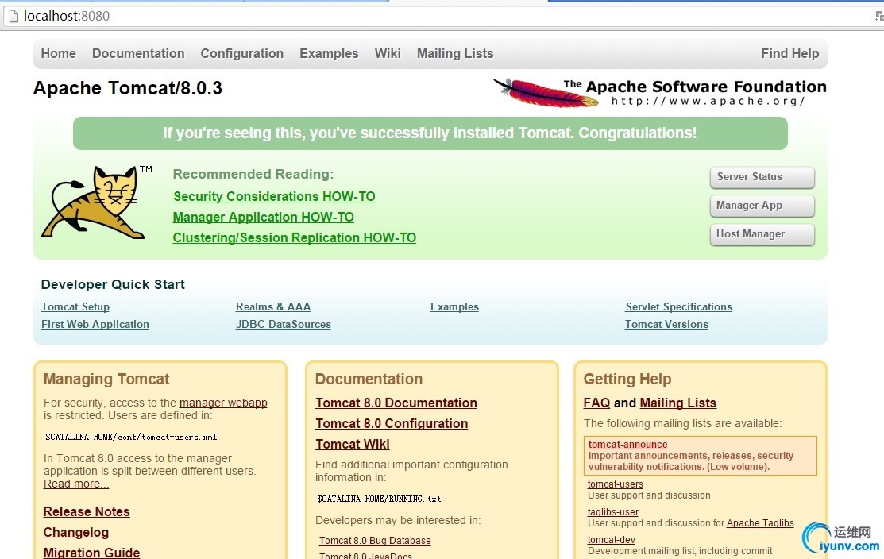The height and width of the screenshot is (559, 884).
Task: Open the Changelog link
Action: [76, 533]
